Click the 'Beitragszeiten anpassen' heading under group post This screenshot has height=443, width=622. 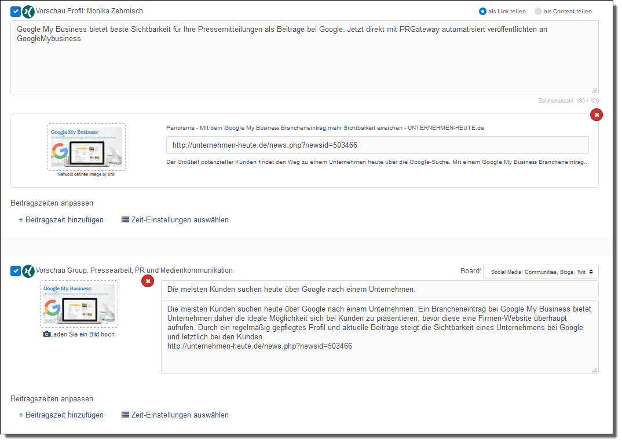coord(52,398)
